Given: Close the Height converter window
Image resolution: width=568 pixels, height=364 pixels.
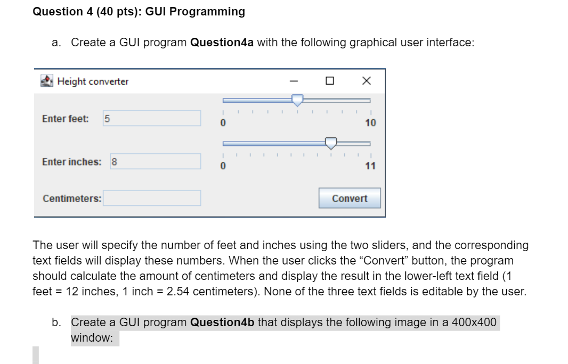Looking at the screenshot, I should click(366, 80).
